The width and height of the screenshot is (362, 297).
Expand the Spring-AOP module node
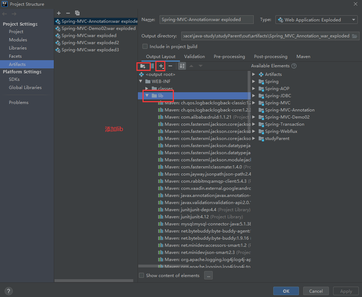pyautogui.click(x=254, y=89)
